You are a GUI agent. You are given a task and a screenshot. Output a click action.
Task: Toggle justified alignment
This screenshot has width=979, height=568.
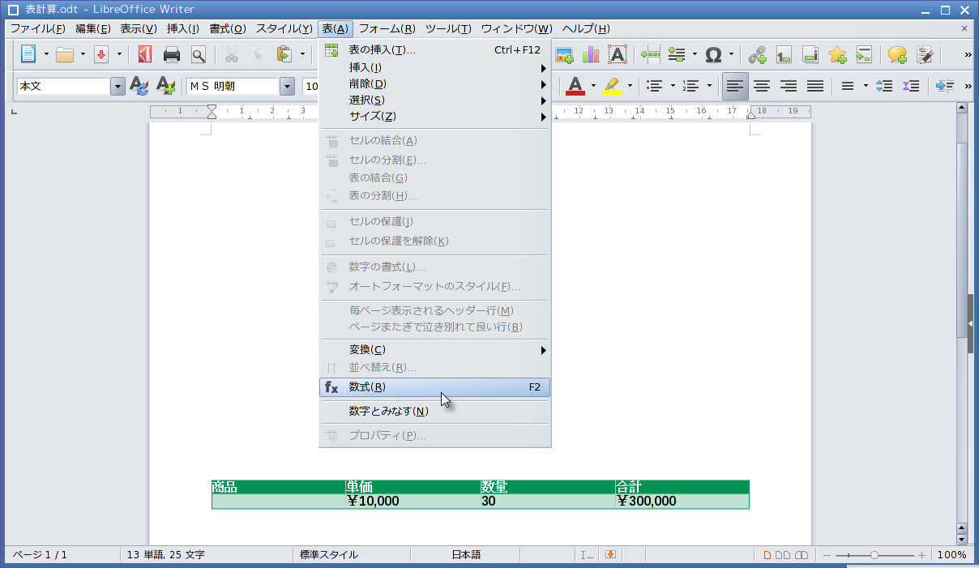pyautogui.click(x=815, y=85)
